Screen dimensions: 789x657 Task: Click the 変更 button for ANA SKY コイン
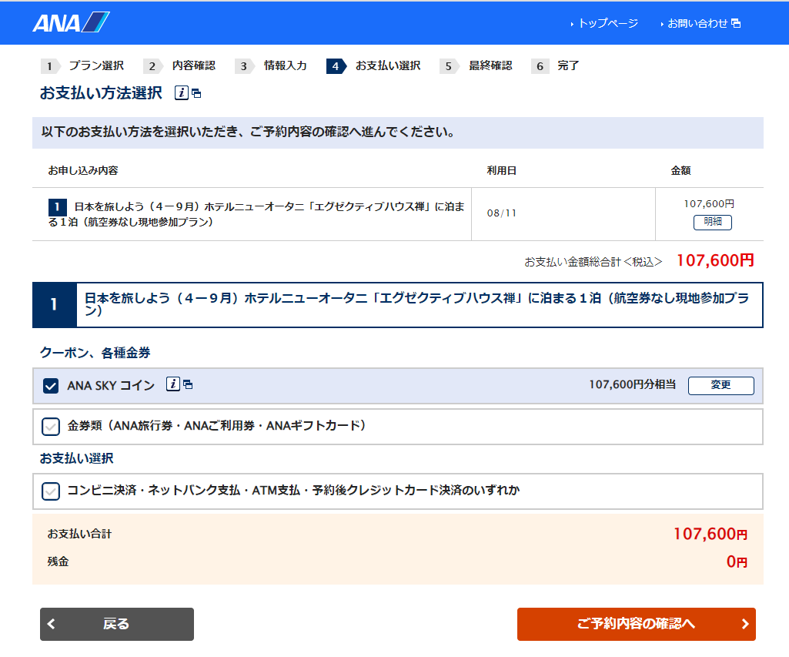click(x=720, y=385)
